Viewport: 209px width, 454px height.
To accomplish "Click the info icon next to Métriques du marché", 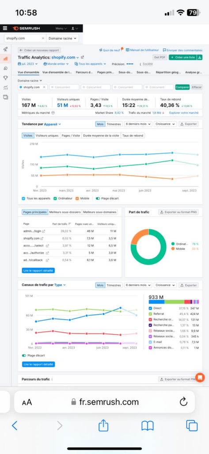I will click(x=53, y=113).
